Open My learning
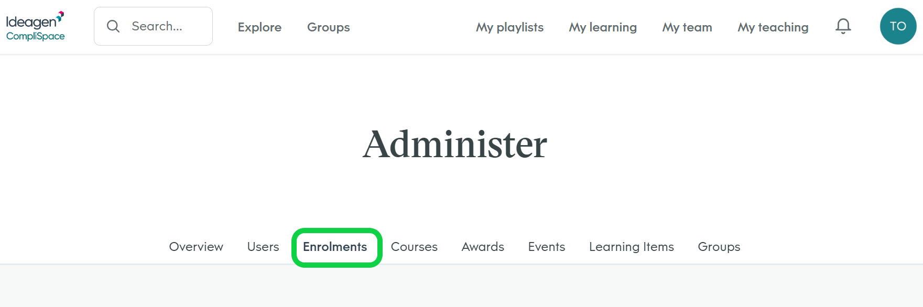The image size is (923, 307). click(x=602, y=27)
